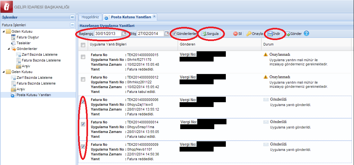
Task: Close the Posta Kutusu Yanıtları tab
Action: (154, 16)
